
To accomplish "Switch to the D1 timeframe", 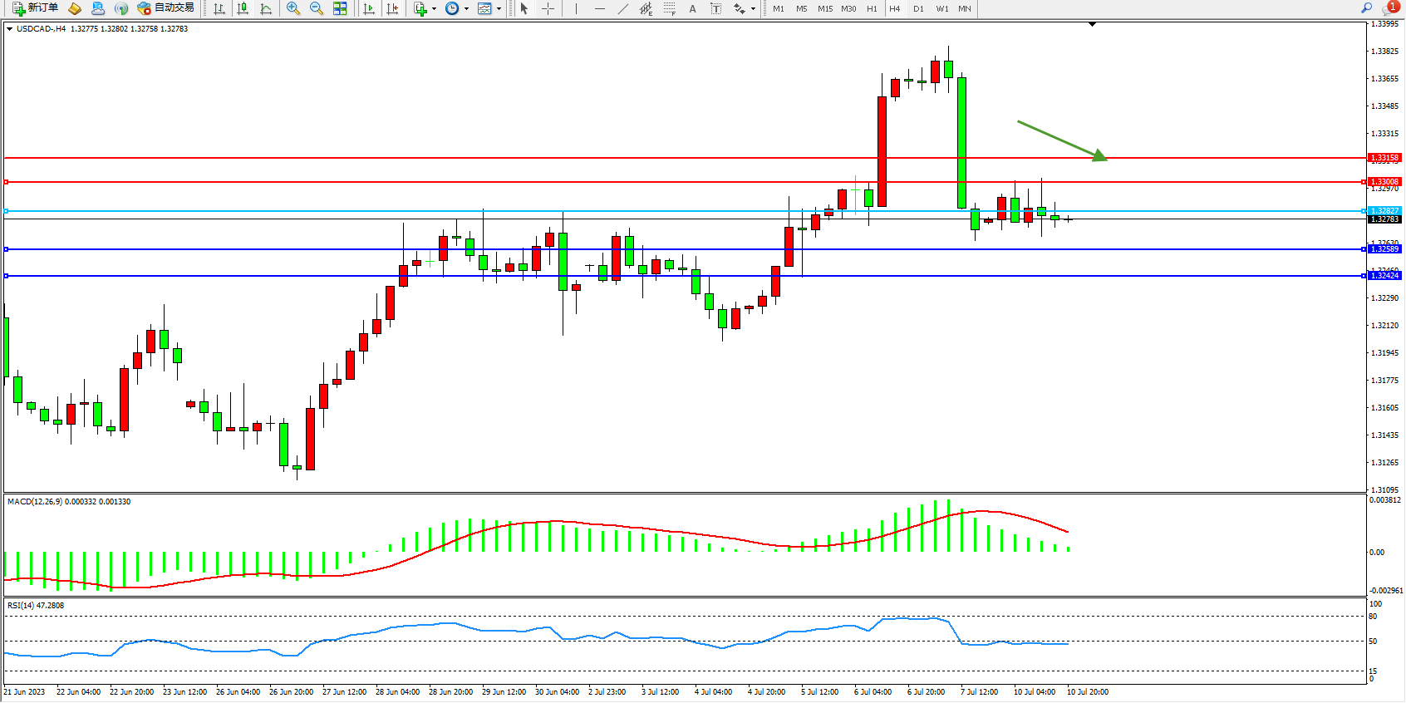I will (918, 8).
